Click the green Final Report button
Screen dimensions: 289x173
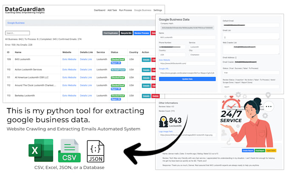260,151
